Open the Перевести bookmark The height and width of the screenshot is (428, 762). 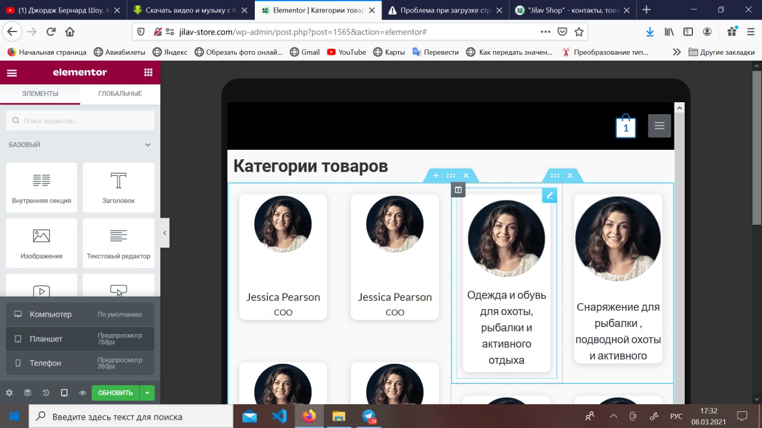coord(435,52)
